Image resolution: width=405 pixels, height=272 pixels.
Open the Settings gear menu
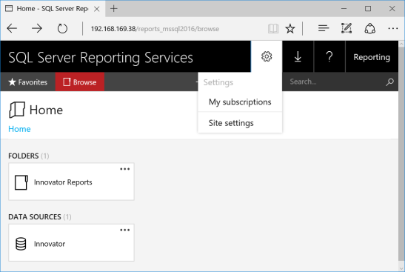click(267, 56)
